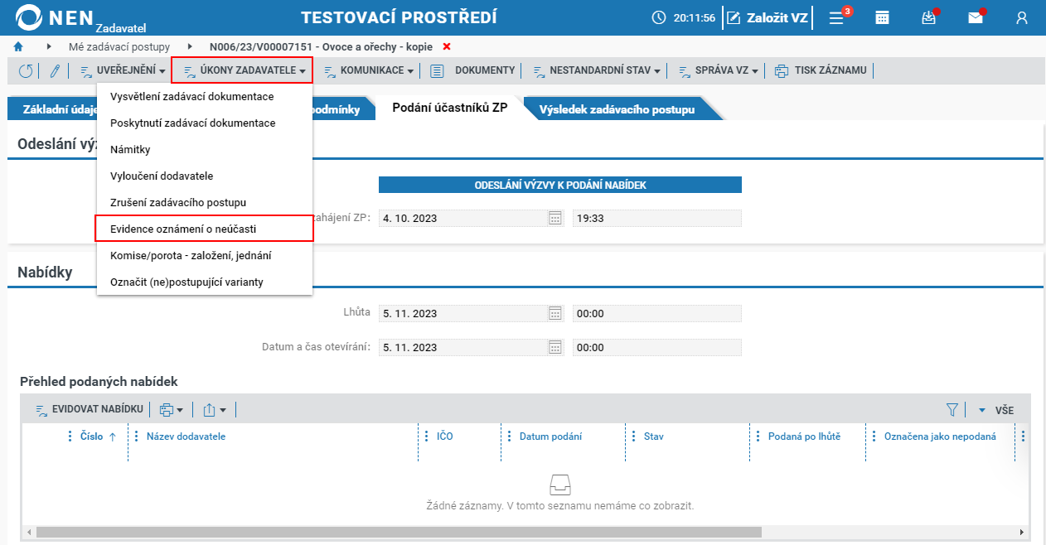Select Zrušení zadávacího postupu menu item

point(205,203)
